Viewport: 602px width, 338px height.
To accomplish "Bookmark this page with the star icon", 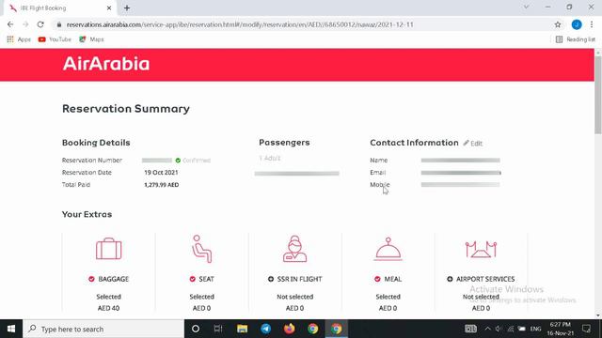I will (x=558, y=24).
